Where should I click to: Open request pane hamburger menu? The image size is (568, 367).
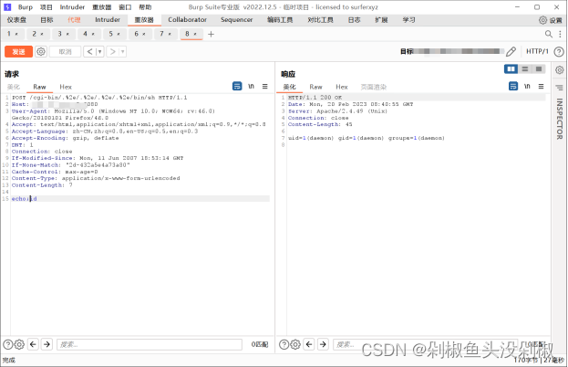point(265,87)
